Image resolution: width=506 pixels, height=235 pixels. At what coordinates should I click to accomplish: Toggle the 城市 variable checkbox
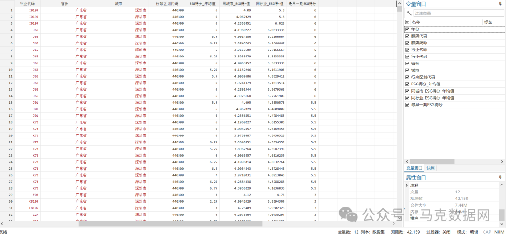pos(407,70)
